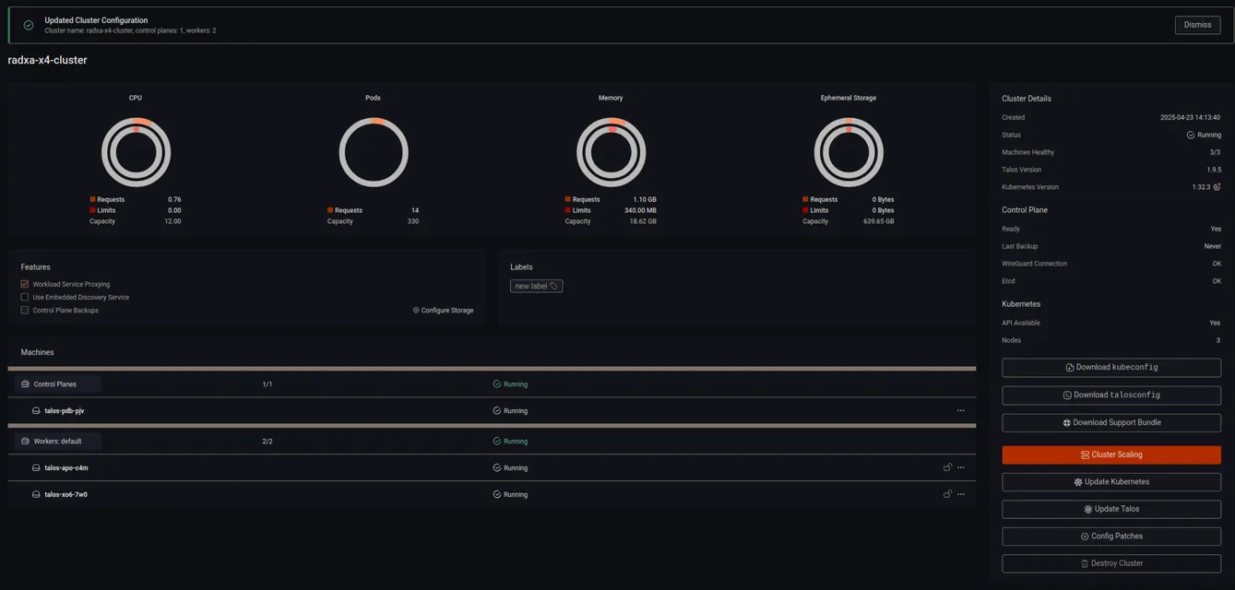This screenshot has width=1235, height=590.
Task: Click the Kubernetes Version upgrade indicator icon
Action: 1217,186
